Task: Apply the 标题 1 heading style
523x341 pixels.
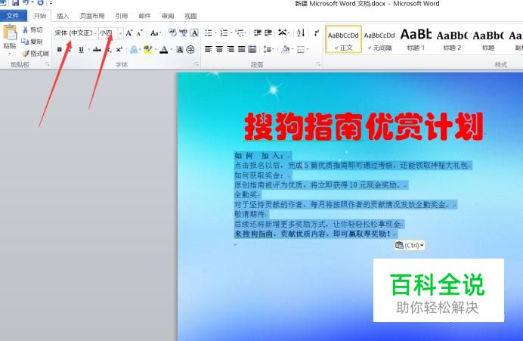Action: 416,40
